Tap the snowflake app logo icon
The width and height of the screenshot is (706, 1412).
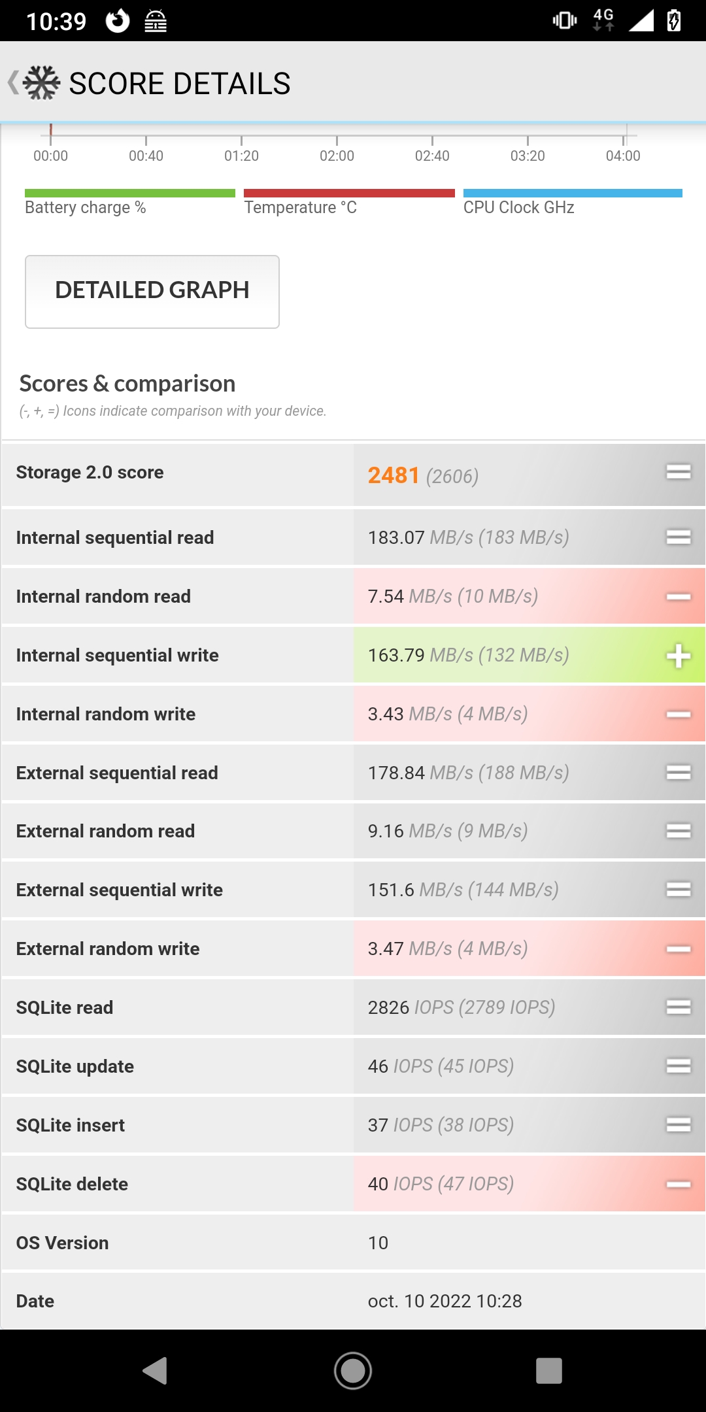click(42, 83)
